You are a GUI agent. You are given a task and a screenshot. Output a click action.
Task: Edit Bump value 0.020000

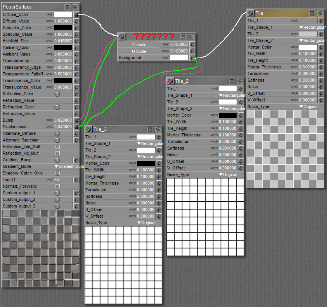(63, 120)
